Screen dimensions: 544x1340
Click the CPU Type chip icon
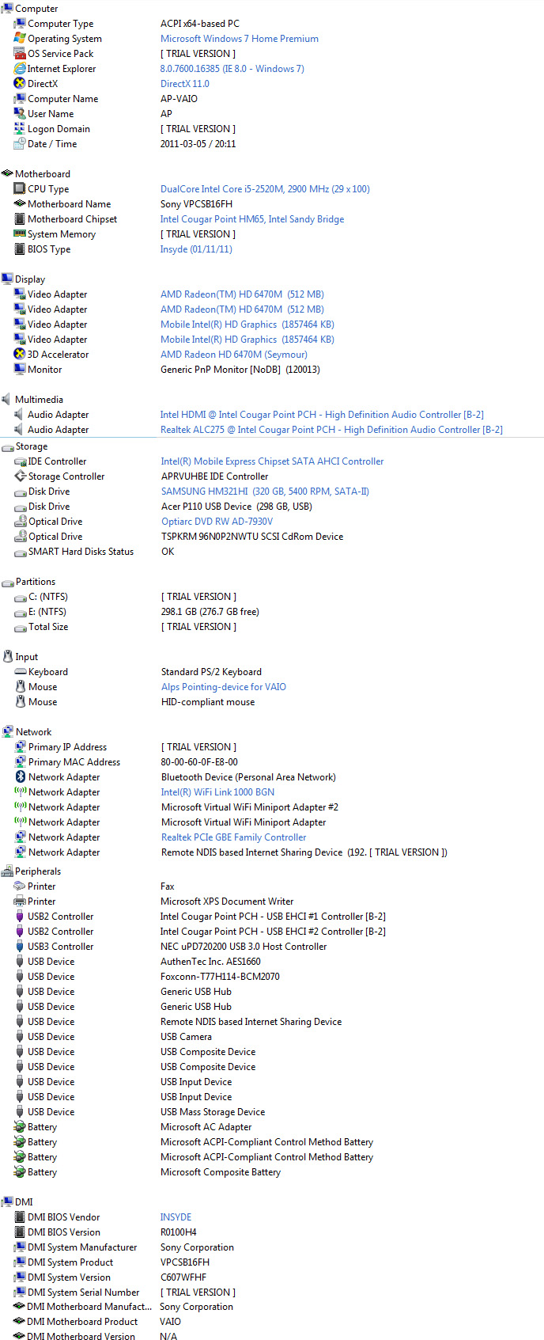(x=20, y=189)
